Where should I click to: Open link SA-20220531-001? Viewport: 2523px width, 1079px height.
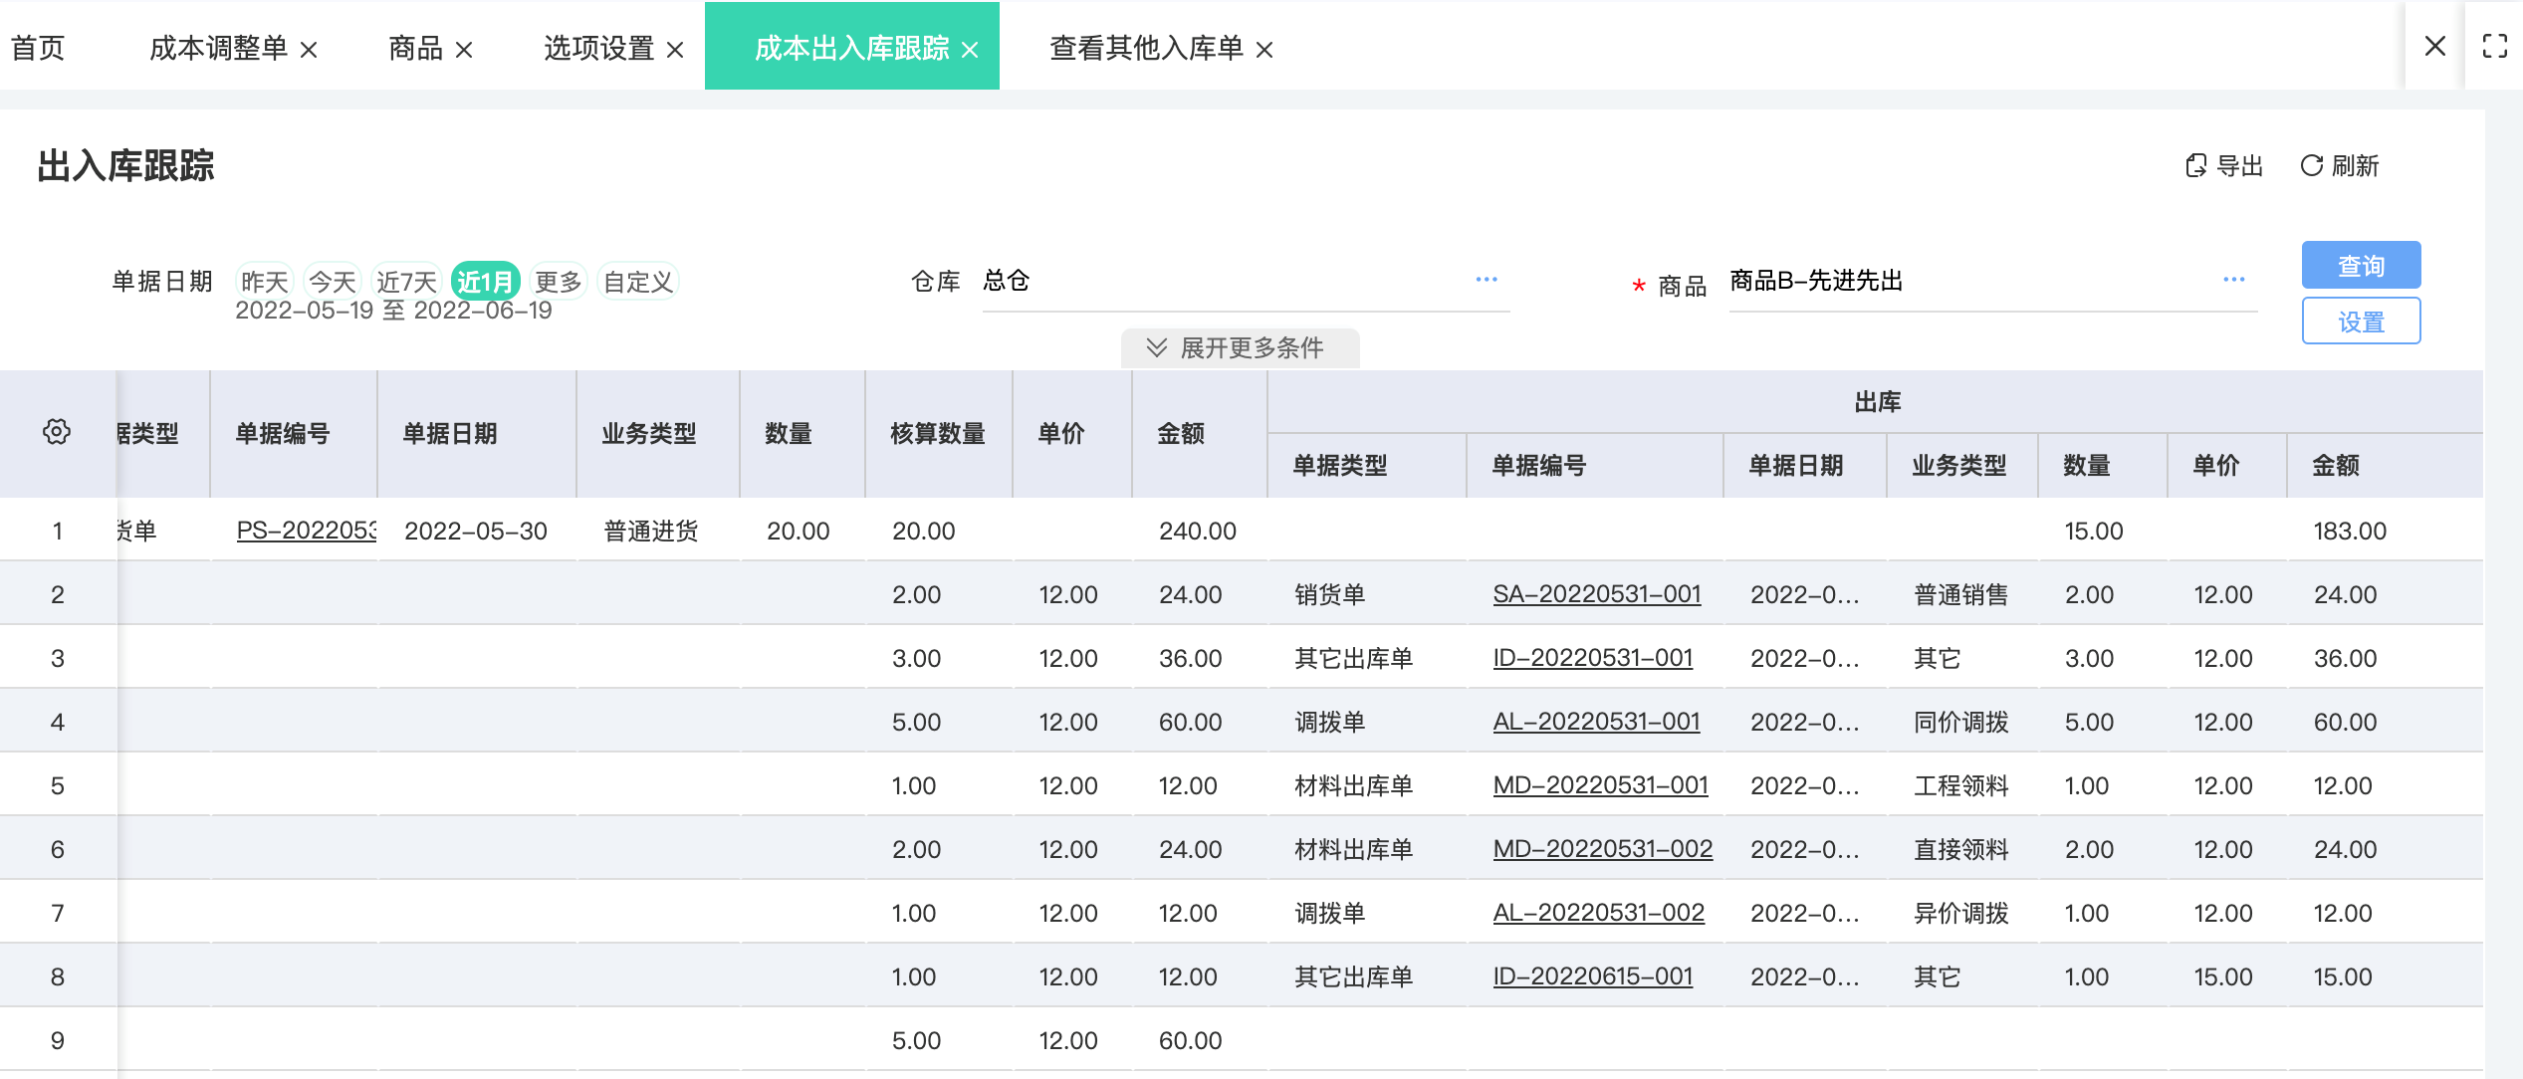click(1596, 594)
